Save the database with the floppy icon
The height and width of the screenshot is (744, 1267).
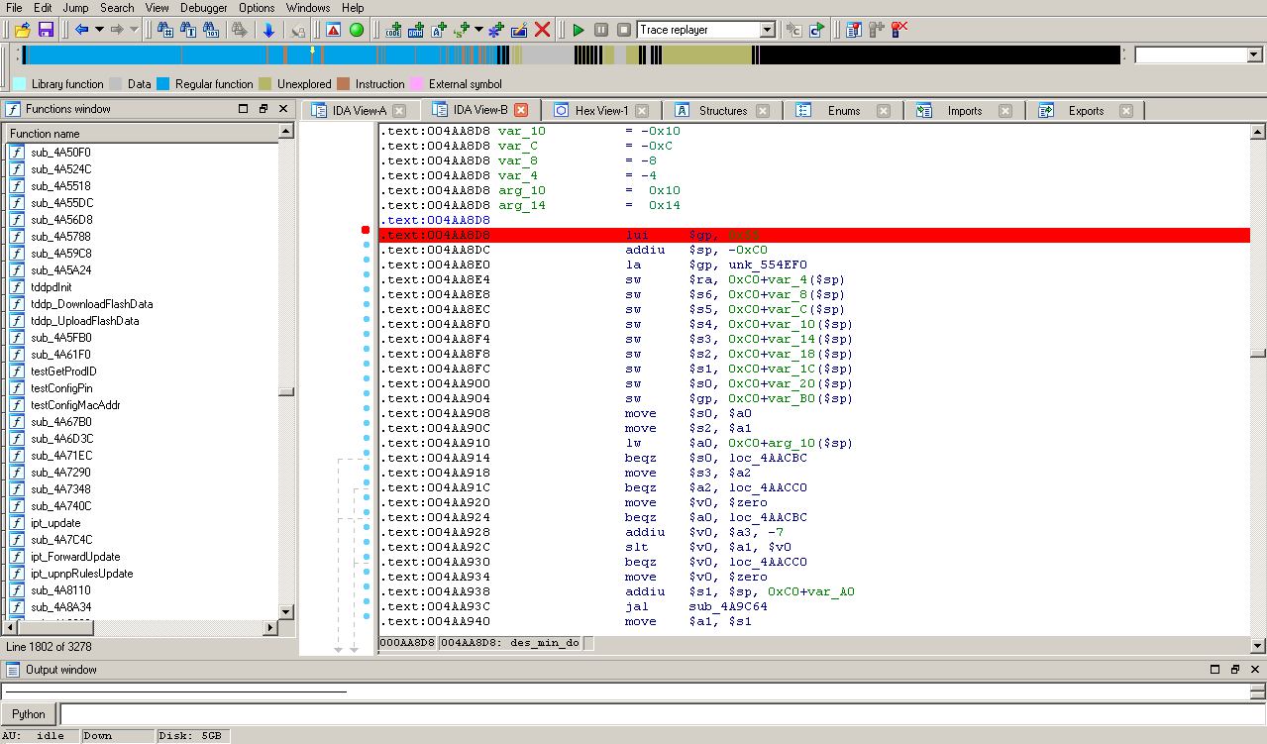pyautogui.click(x=46, y=30)
